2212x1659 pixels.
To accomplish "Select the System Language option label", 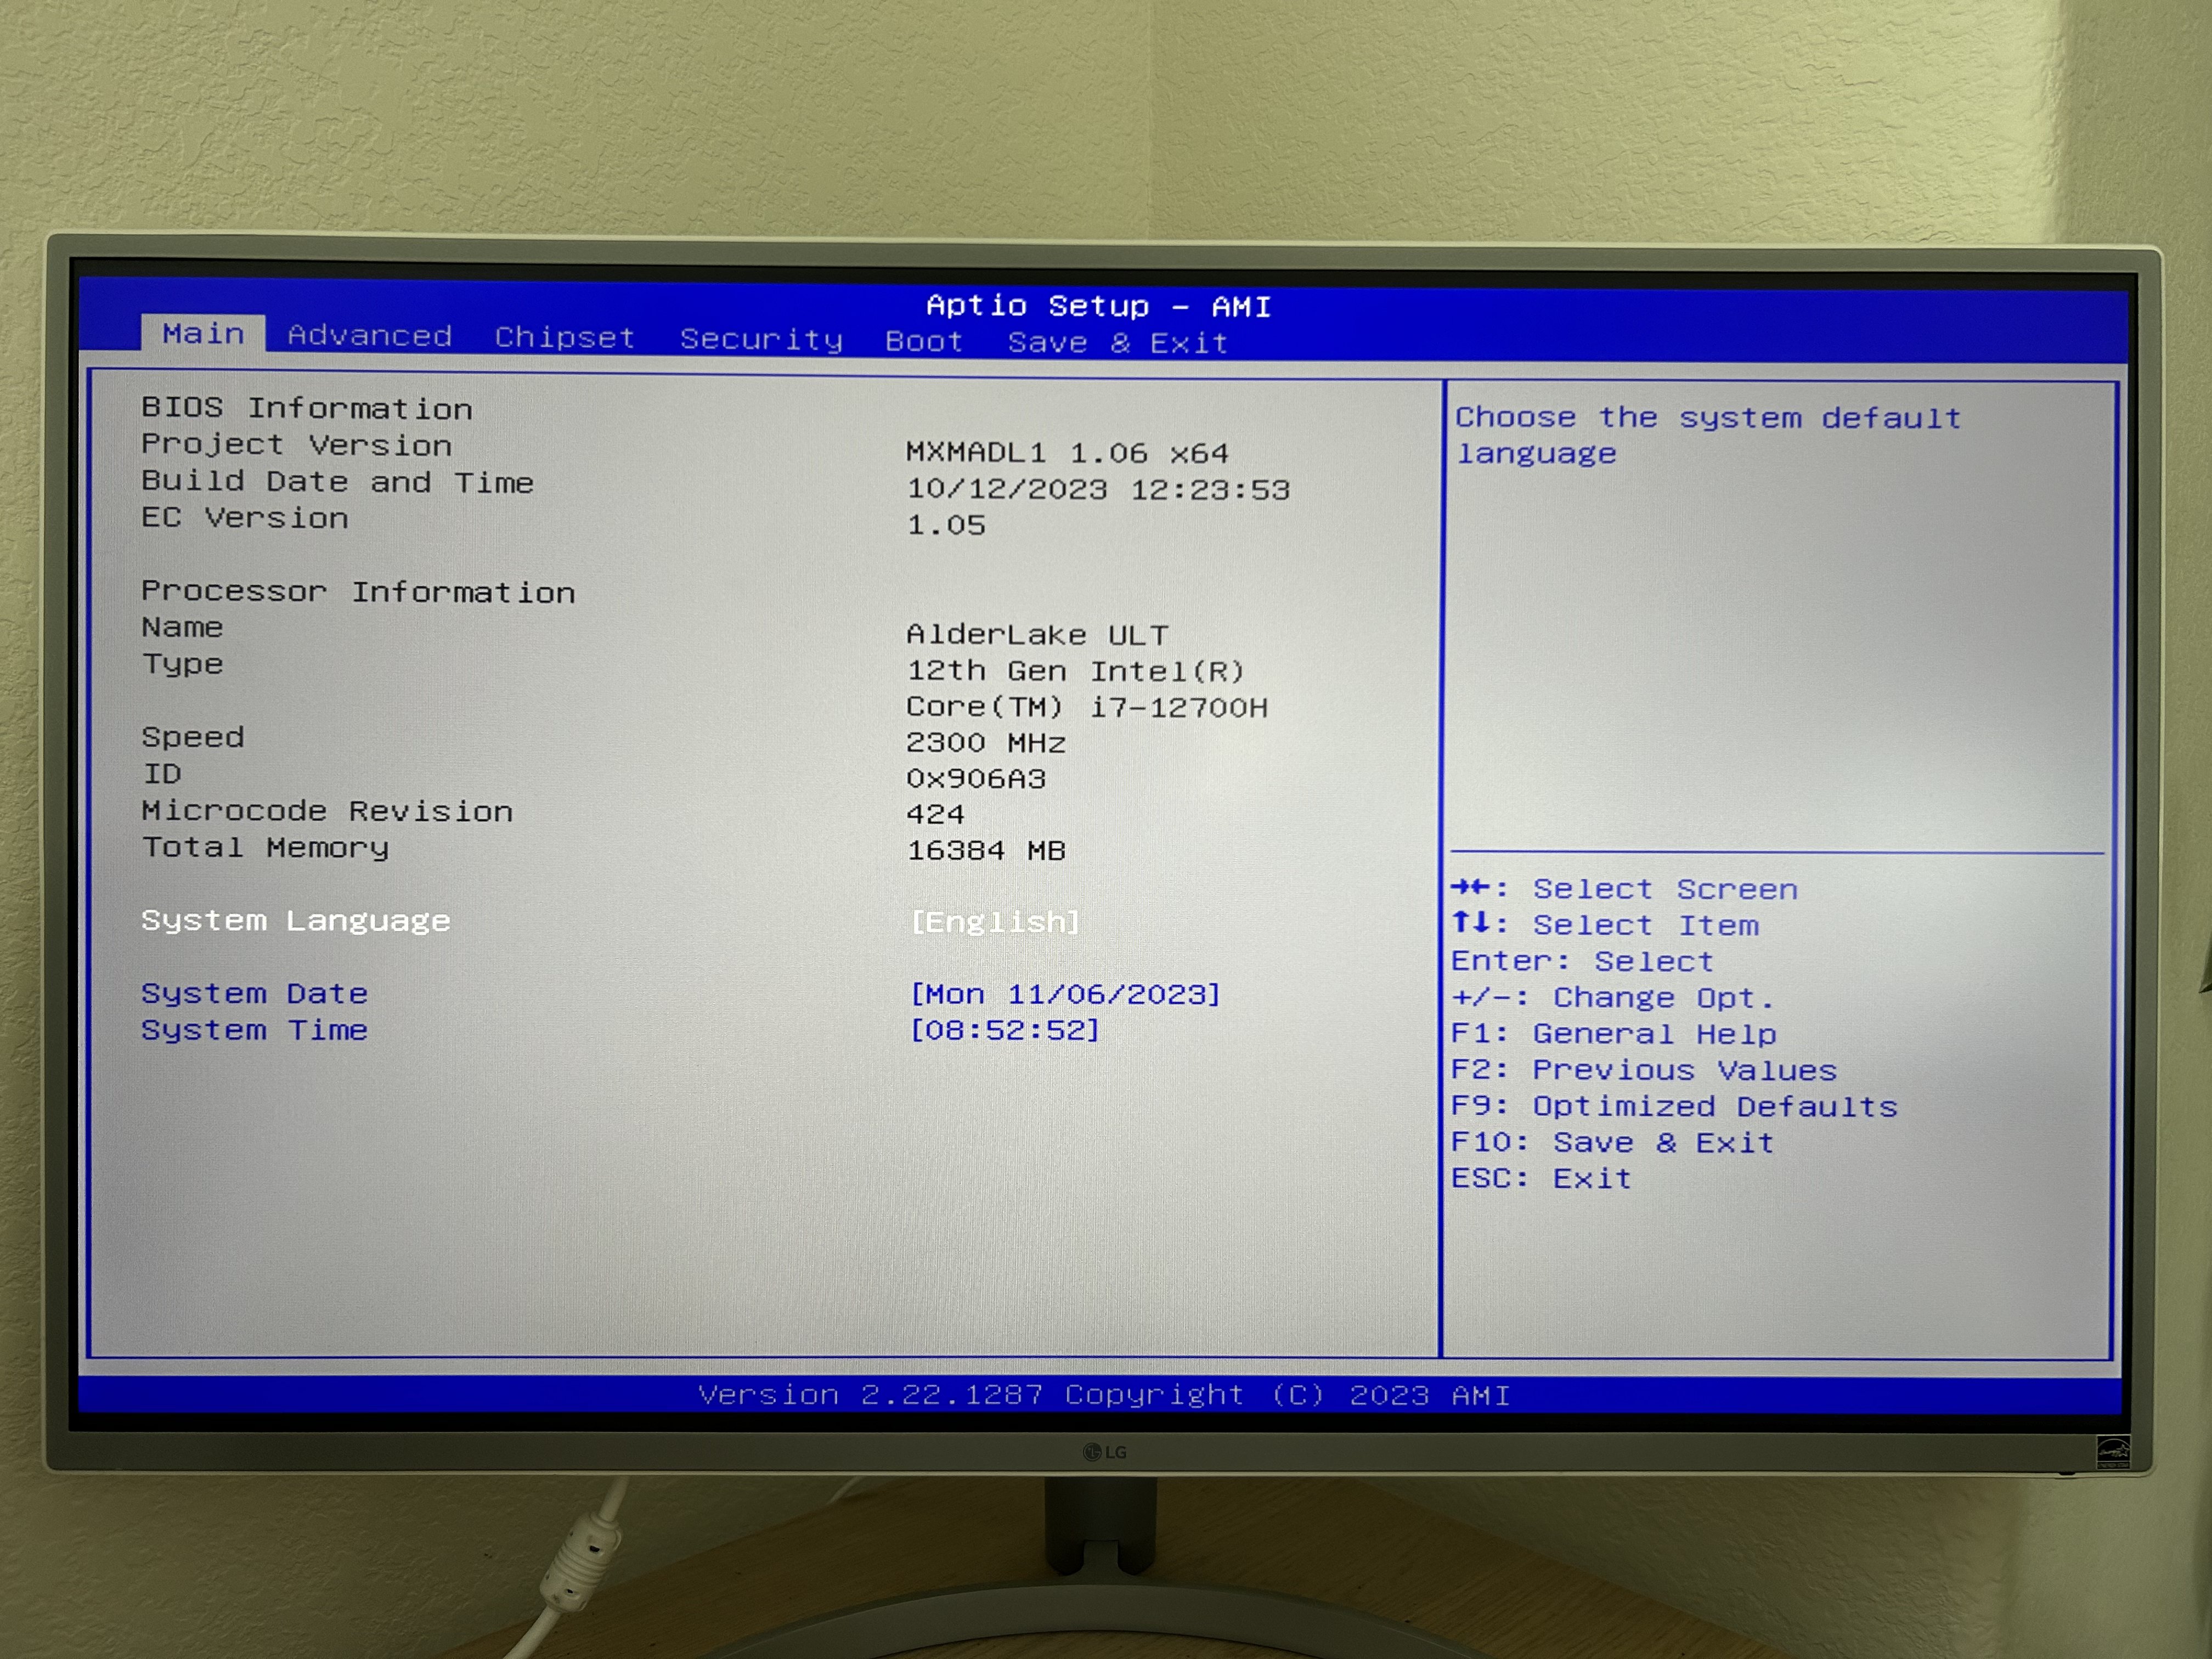I will (295, 921).
